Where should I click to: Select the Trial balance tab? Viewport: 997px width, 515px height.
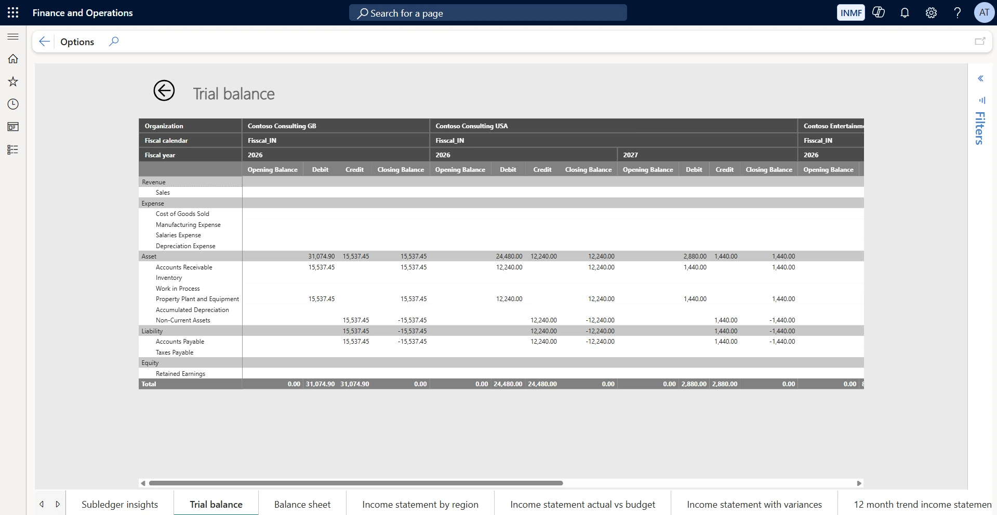[x=216, y=504]
